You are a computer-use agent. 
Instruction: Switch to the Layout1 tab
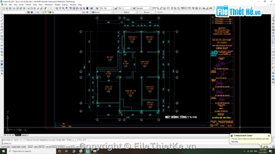[24, 135]
